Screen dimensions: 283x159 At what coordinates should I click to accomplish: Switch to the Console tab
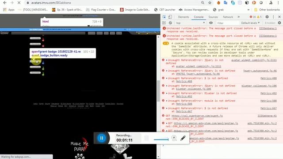coord(199,17)
